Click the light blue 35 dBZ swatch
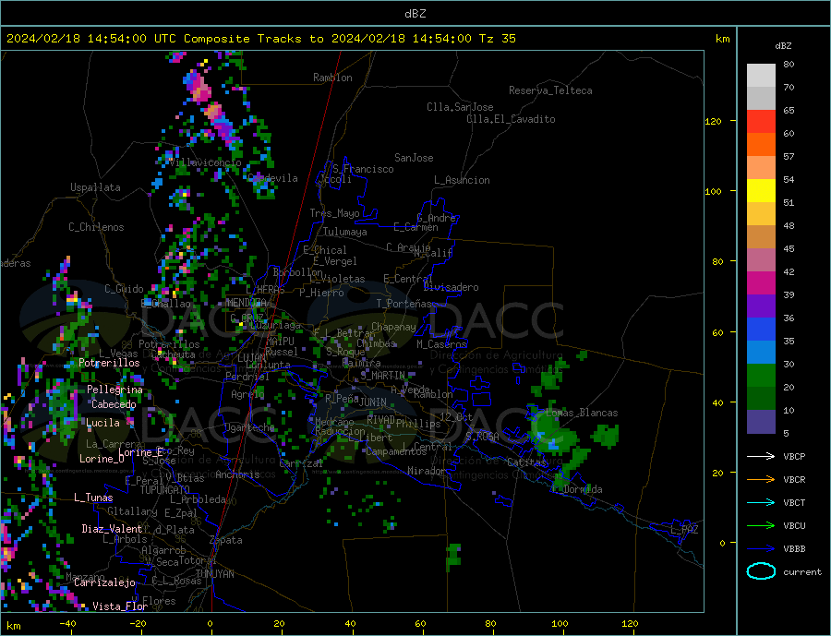Screen dimensions: 831x636 761,353
